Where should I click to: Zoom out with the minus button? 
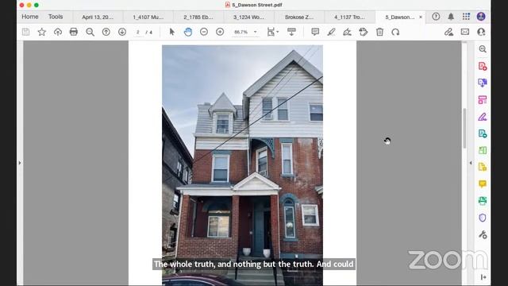[204, 32]
